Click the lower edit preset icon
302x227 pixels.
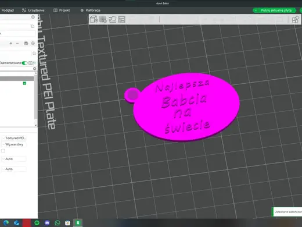pyautogui.click(x=34, y=53)
